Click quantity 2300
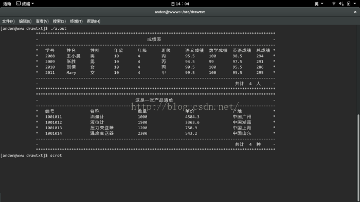The width and height of the screenshot is (360, 202). (142, 133)
